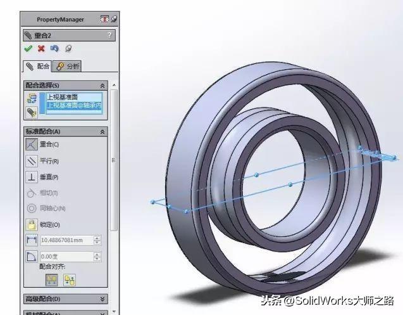Screen dimensions: 403x315
Task: Undo the last mate action
Action: [x=54, y=48]
